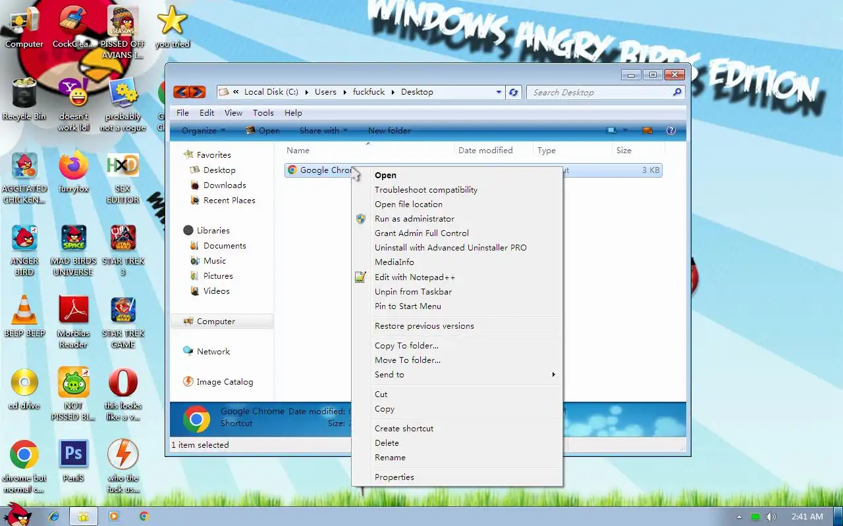Refresh the Desktop folder view
Screen dimensions: 843x526
(514, 92)
